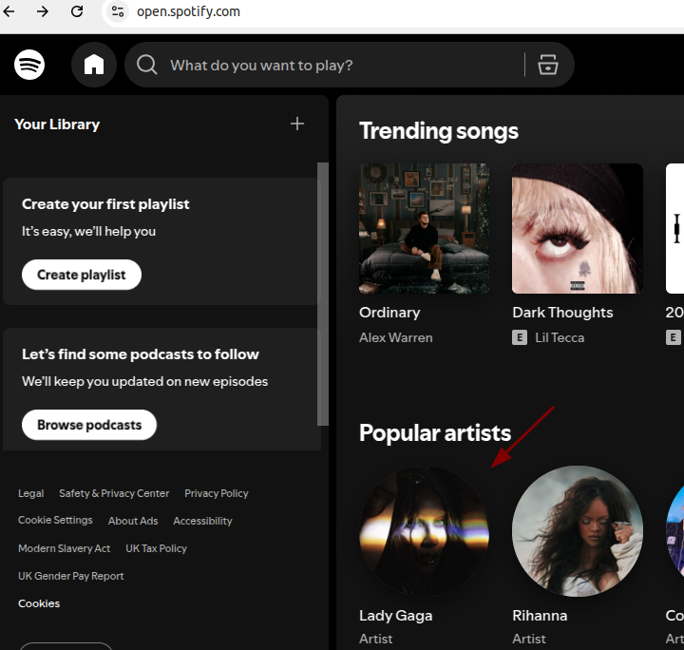Click the Ordinary song title

click(389, 313)
